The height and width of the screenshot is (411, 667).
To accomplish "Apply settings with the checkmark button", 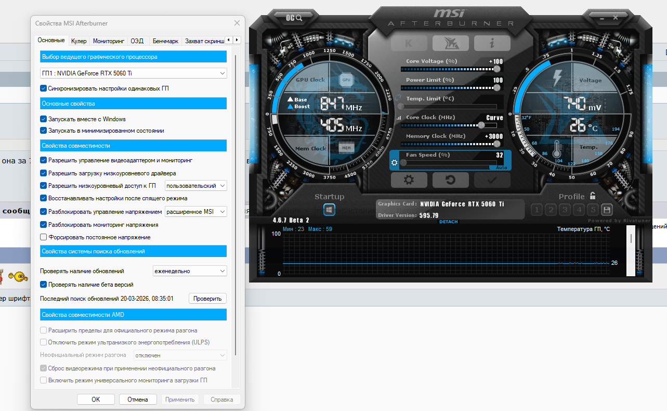I will pos(492,180).
